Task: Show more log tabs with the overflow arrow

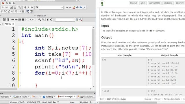Action: pos(94,96)
